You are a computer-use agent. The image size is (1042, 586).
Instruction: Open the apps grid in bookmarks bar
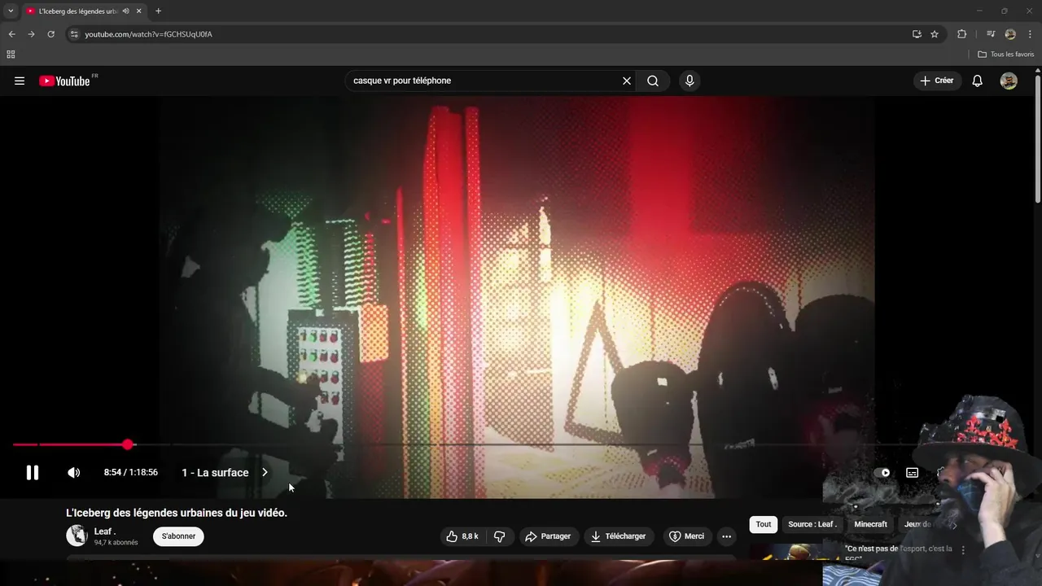[11, 55]
